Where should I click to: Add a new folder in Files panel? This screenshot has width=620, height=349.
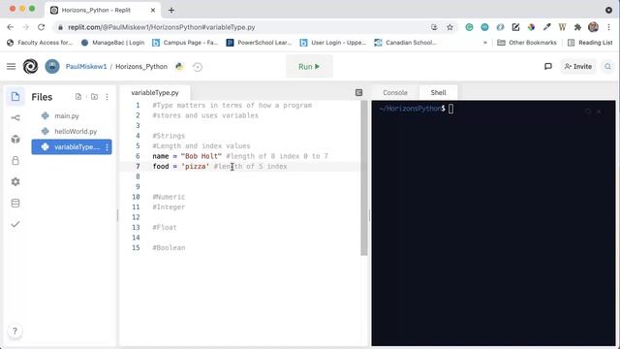tap(94, 97)
